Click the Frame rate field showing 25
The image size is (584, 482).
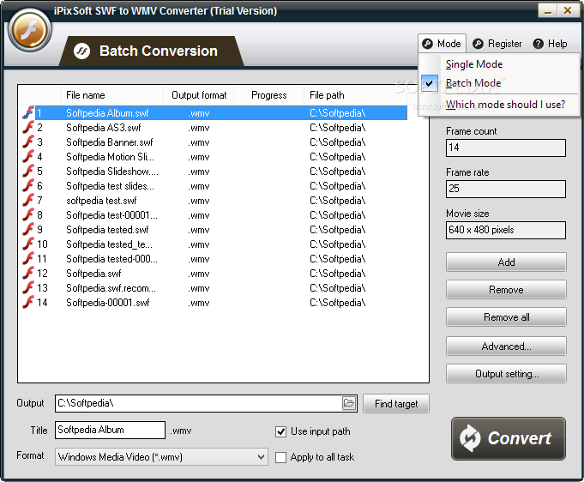[x=505, y=189]
